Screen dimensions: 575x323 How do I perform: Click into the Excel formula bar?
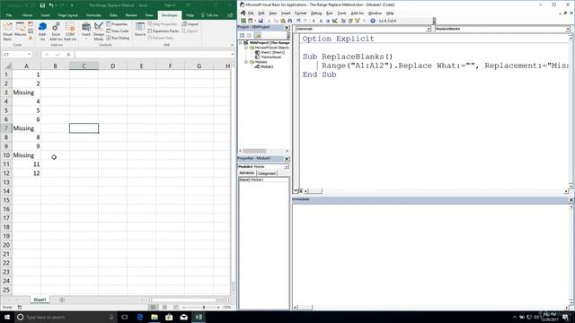[152, 55]
